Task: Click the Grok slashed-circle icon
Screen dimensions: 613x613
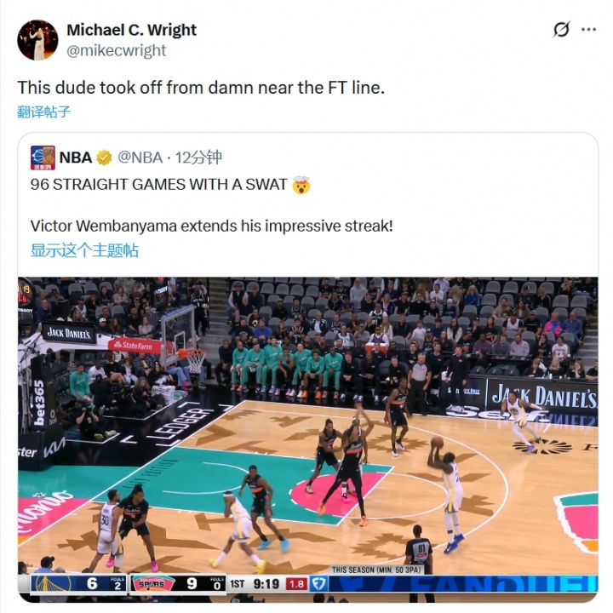Action: [x=561, y=29]
